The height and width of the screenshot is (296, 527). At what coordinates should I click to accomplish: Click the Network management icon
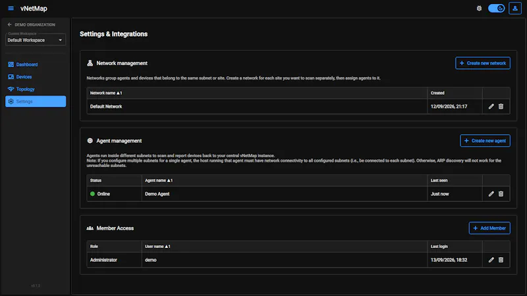tap(90, 63)
